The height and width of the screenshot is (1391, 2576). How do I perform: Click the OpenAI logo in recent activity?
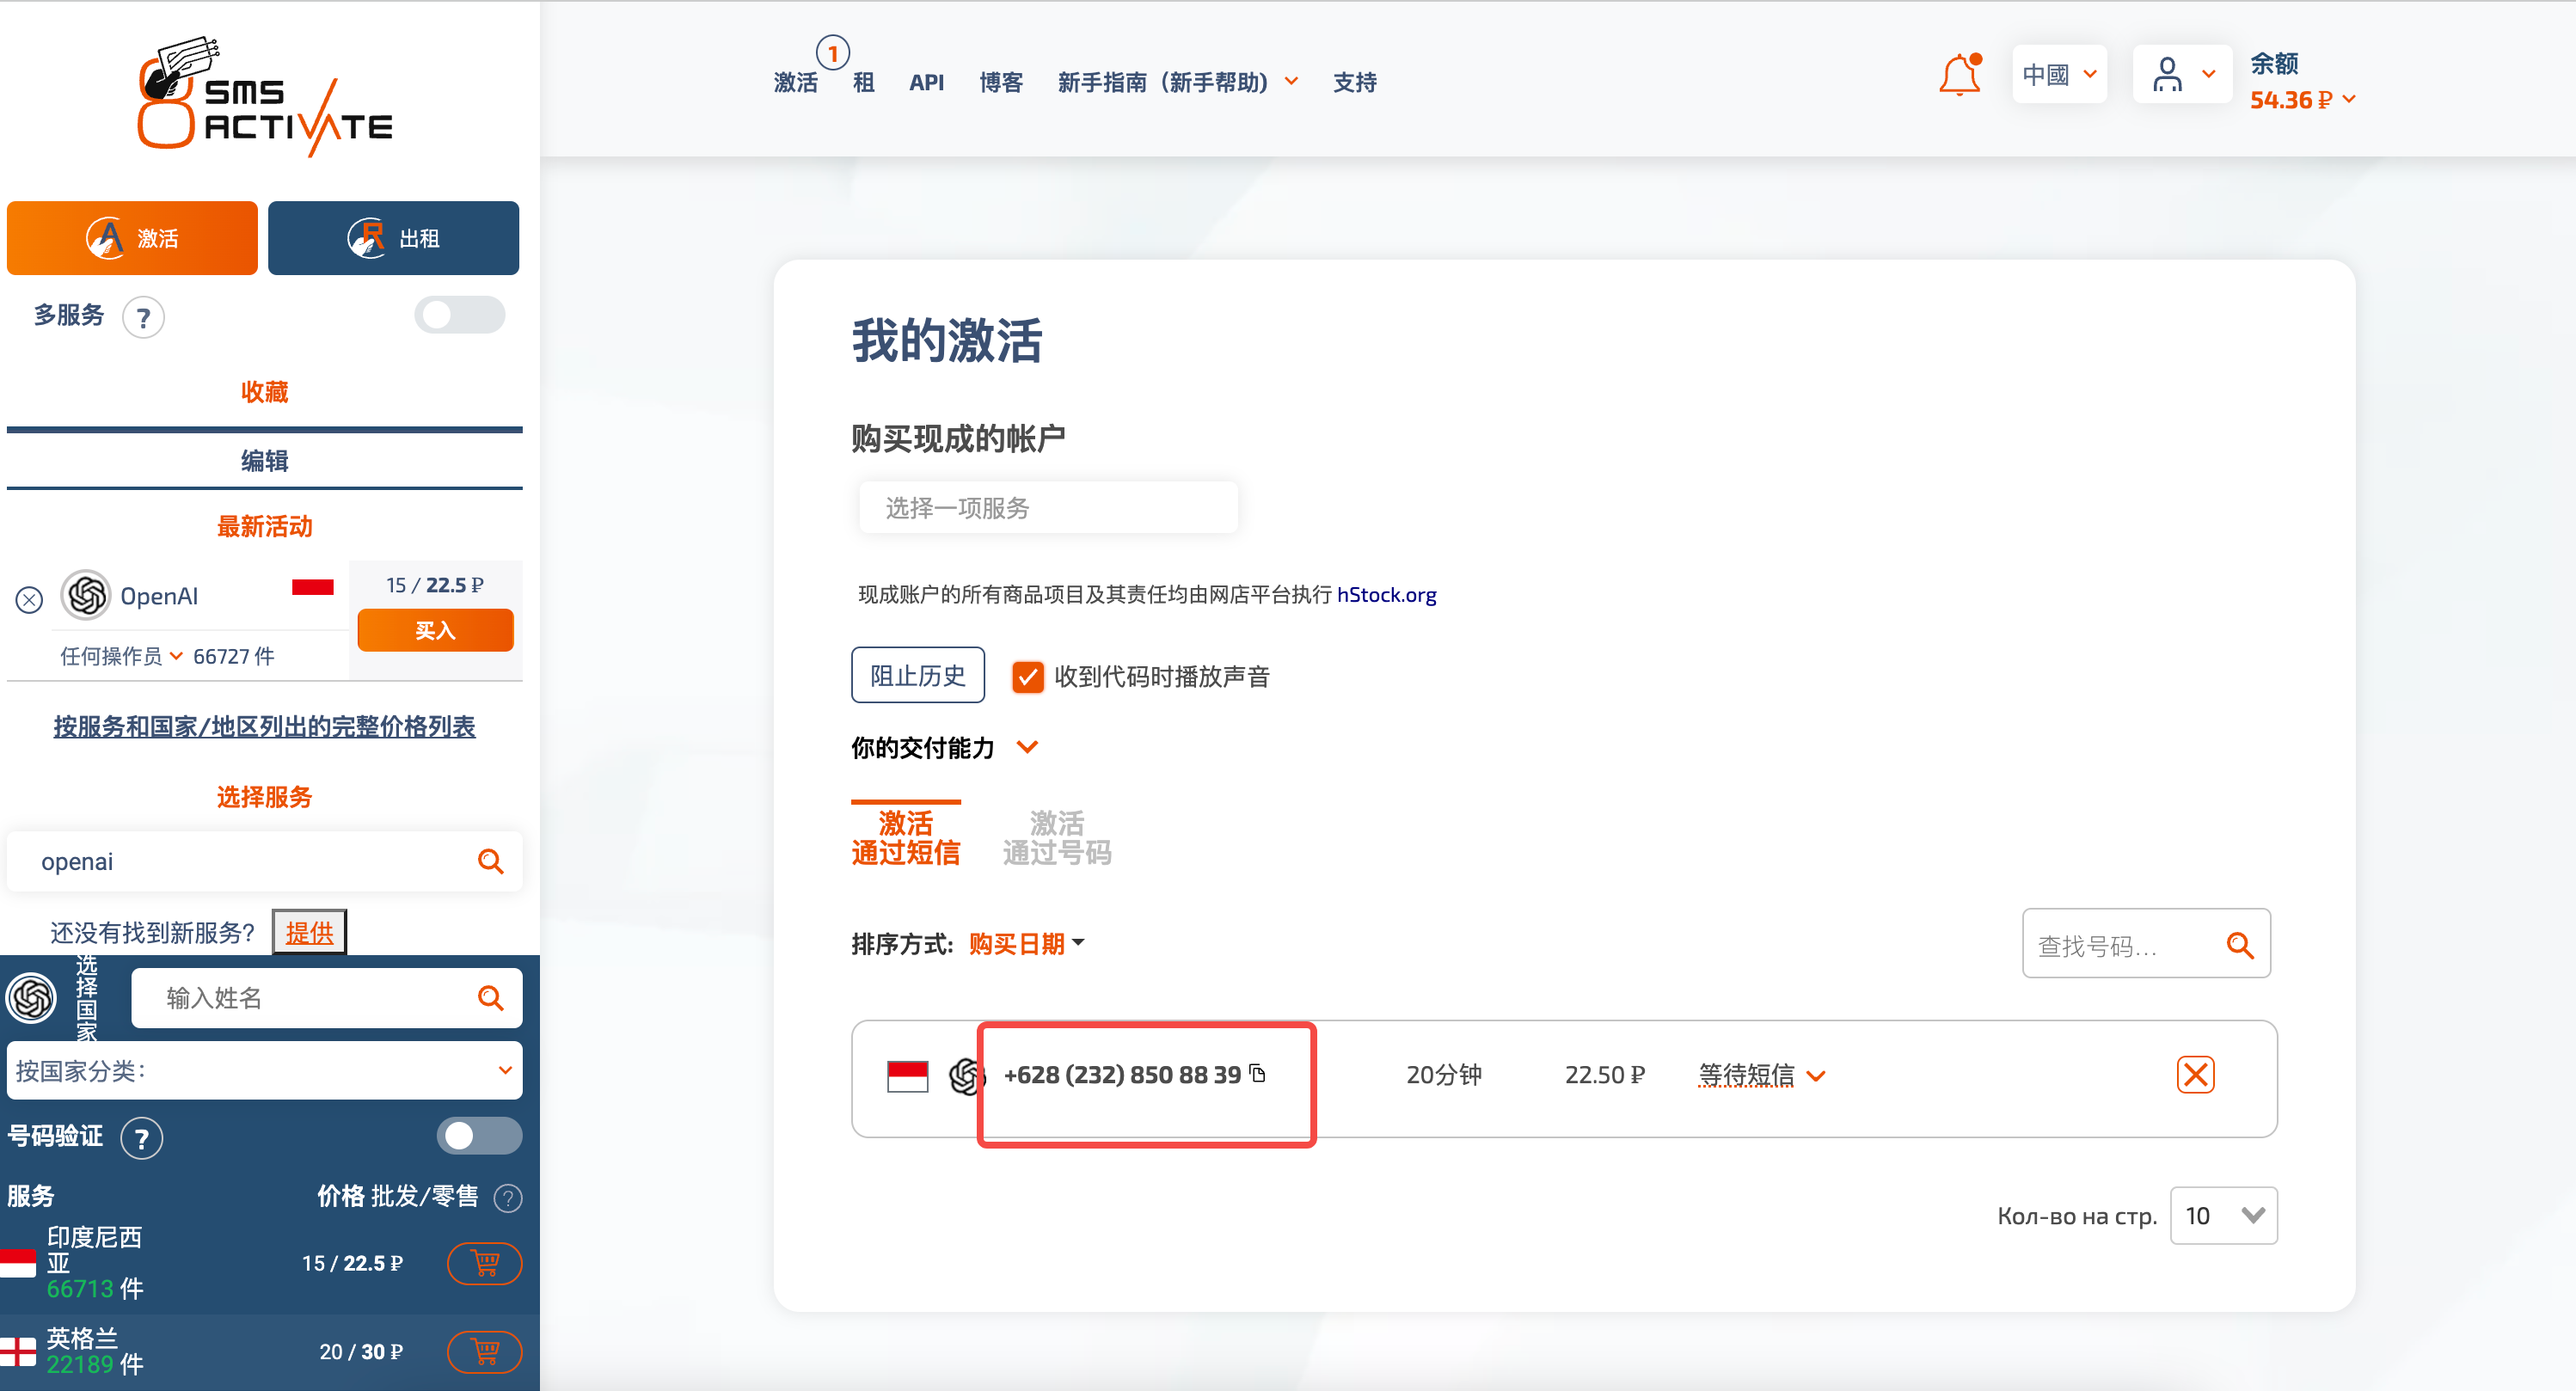pos(87,596)
